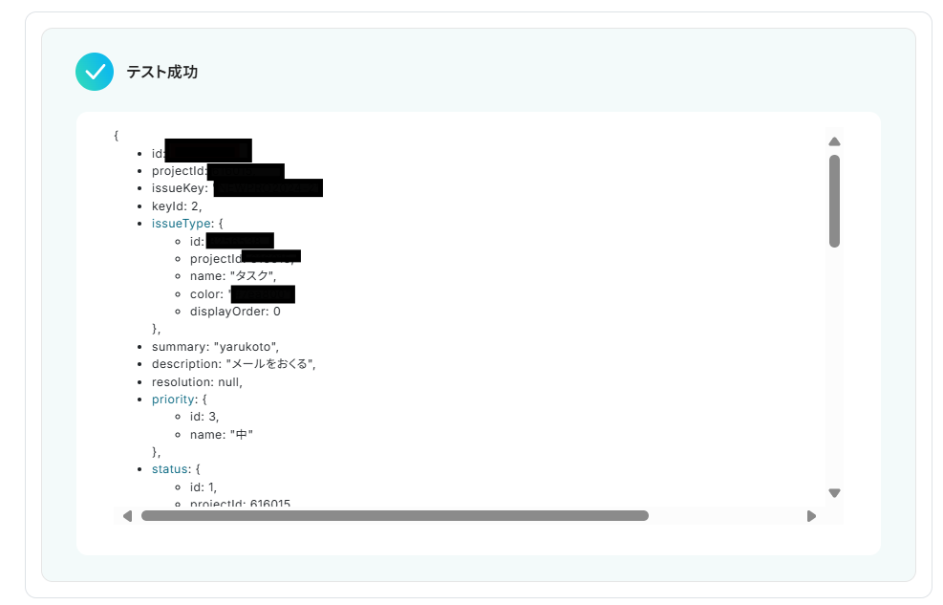This screenshot has height=605, width=943.
Task: Click the name: "中" line
Action: [222, 434]
